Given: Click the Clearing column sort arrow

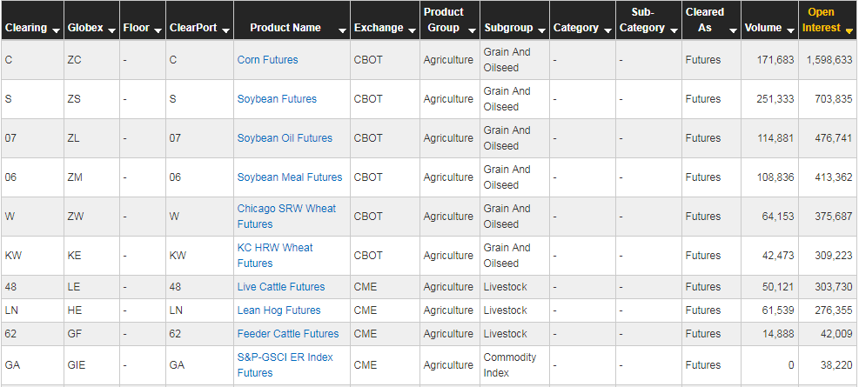Looking at the screenshot, I should 57,30.
